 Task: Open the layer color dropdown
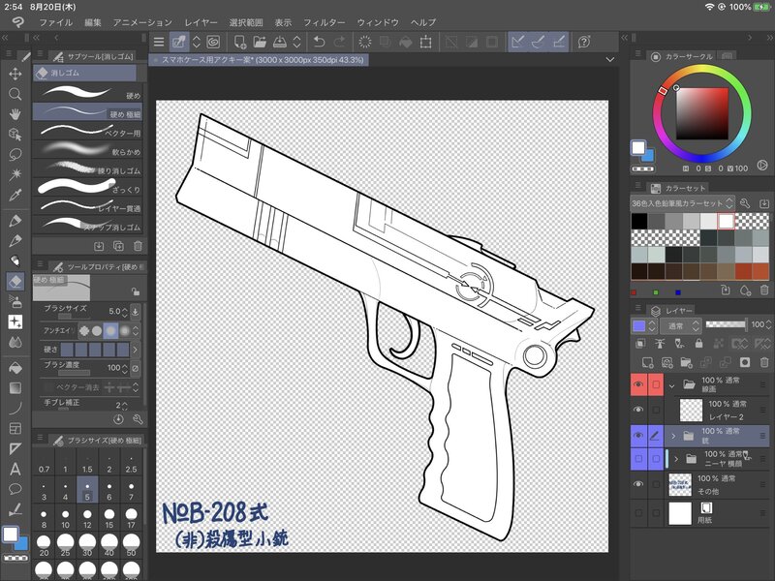[644, 325]
